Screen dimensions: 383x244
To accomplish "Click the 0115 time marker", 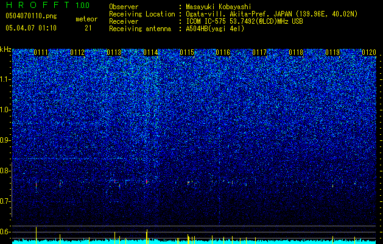I will [187, 52].
